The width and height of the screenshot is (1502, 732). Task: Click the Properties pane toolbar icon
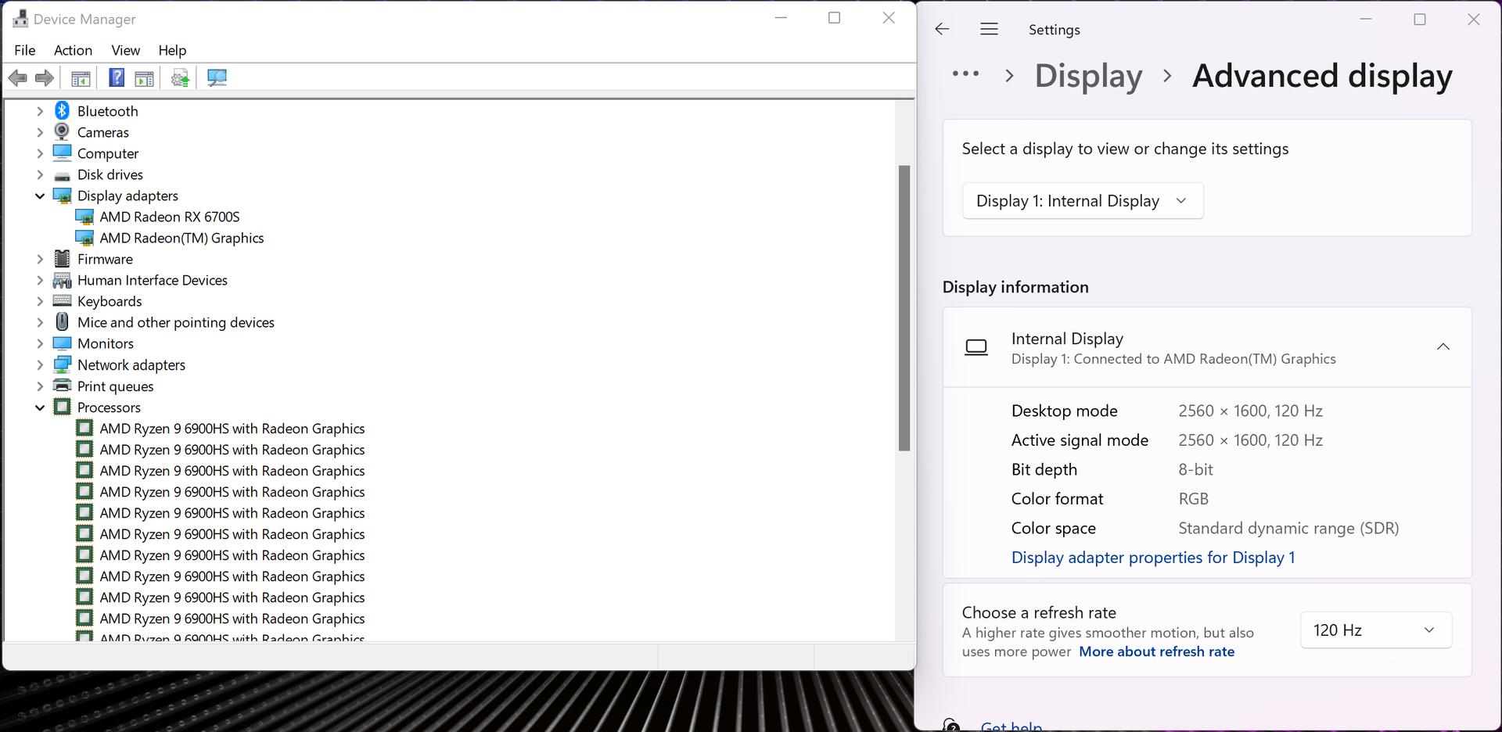[x=144, y=77]
